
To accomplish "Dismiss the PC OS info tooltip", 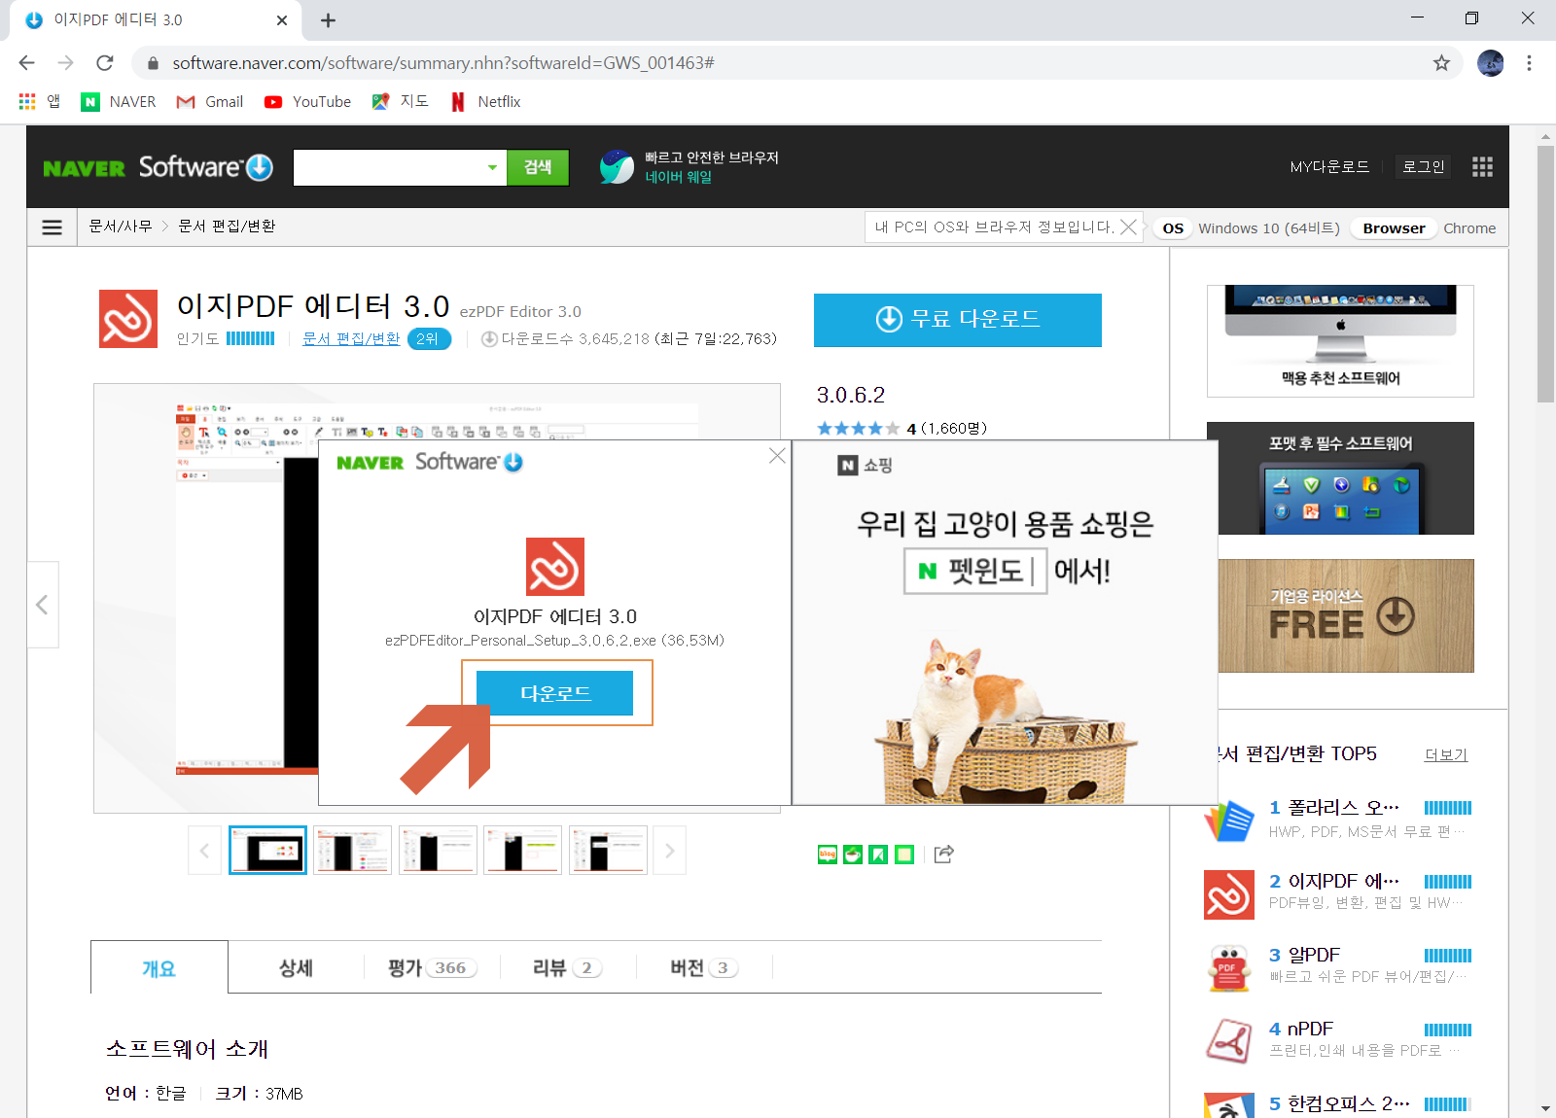I will pyautogui.click(x=1128, y=227).
